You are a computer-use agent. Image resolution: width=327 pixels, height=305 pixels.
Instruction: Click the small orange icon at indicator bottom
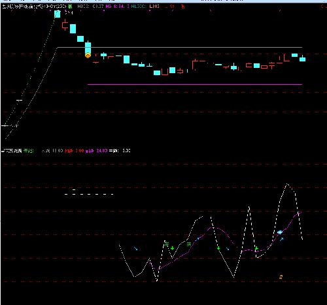[281, 277]
